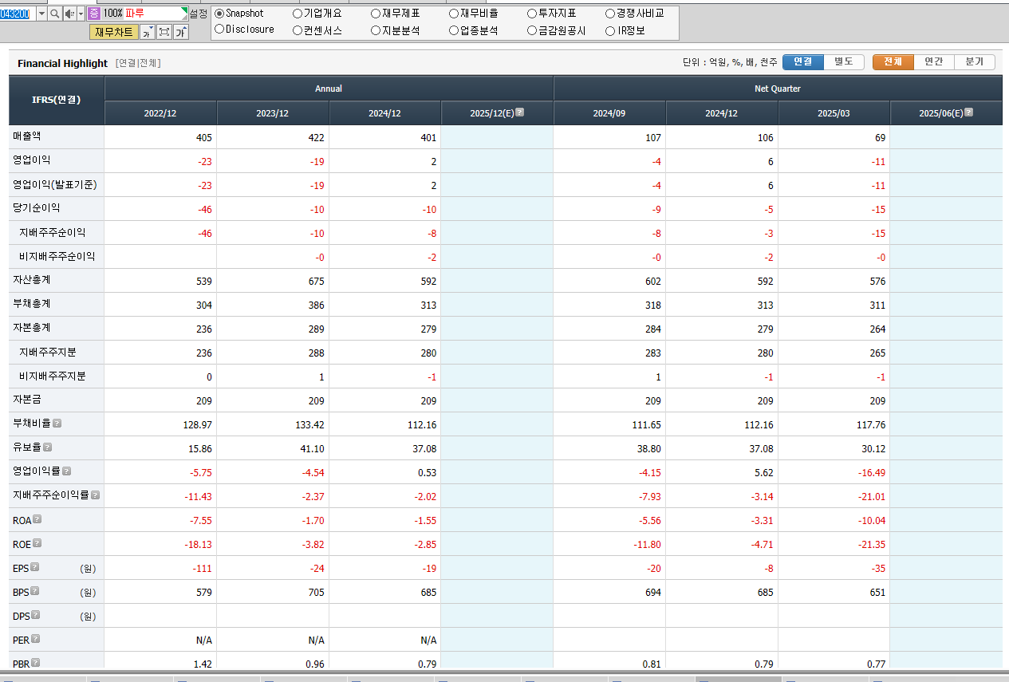
Task: Select the 재무제표 radio button
Action: tap(375, 14)
